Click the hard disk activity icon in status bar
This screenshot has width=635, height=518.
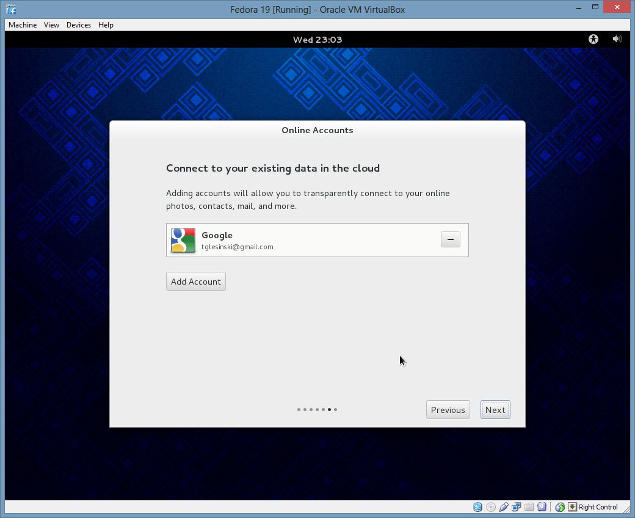pyautogui.click(x=478, y=507)
